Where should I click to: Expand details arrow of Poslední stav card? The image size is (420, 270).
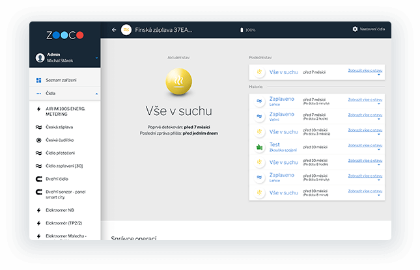(x=379, y=75)
